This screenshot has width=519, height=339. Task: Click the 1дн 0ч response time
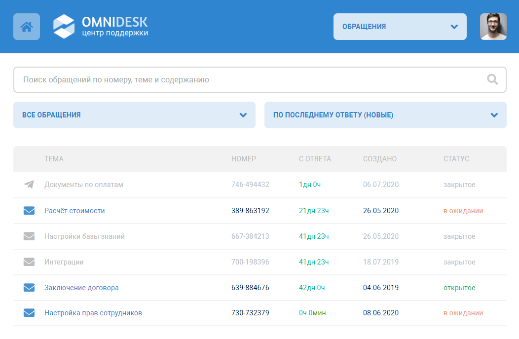(310, 185)
